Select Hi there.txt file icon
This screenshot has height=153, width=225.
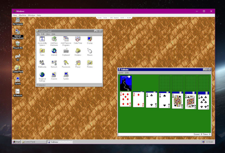(x=18, y=93)
